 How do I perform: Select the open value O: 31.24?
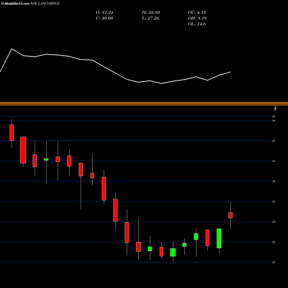click(104, 13)
